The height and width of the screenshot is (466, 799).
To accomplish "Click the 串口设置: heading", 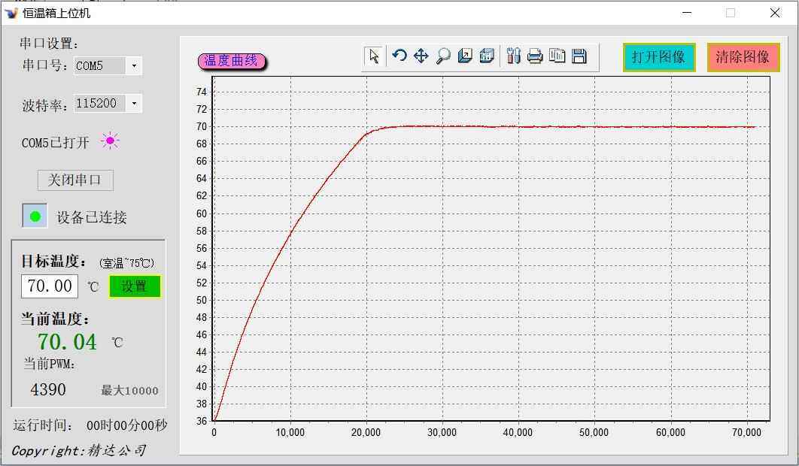I will pos(49,44).
